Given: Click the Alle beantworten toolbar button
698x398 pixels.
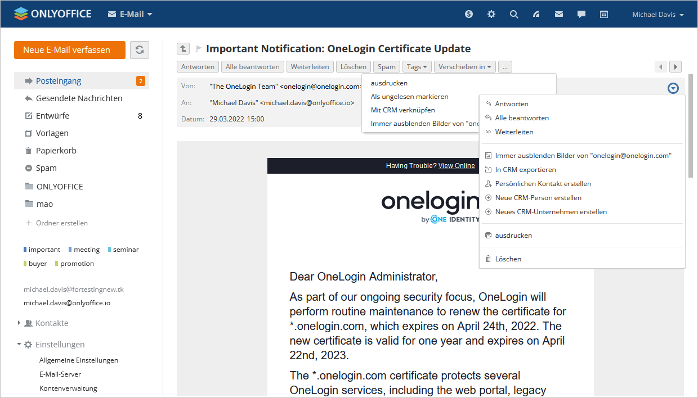Looking at the screenshot, I should click(x=253, y=67).
